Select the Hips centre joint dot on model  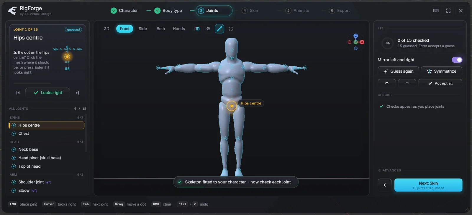click(x=232, y=106)
